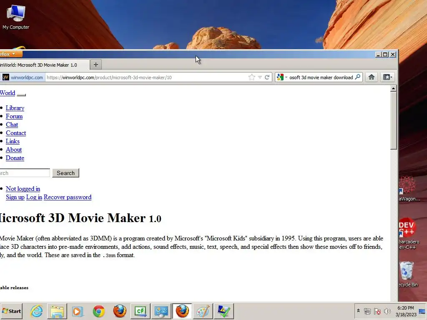Open the Start menu
The height and width of the screenshot is (320, 427).
point(11,311)
